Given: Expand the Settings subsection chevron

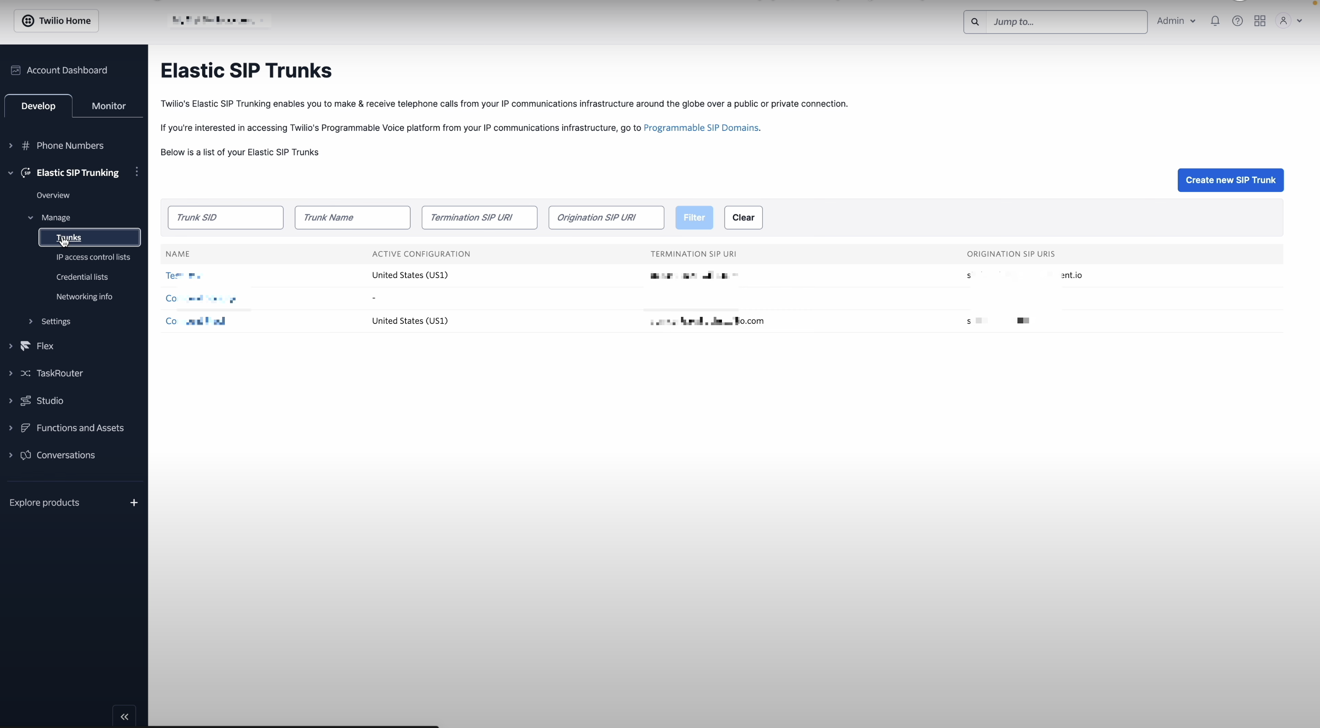Looking at the screenshot, I should 31,321.
